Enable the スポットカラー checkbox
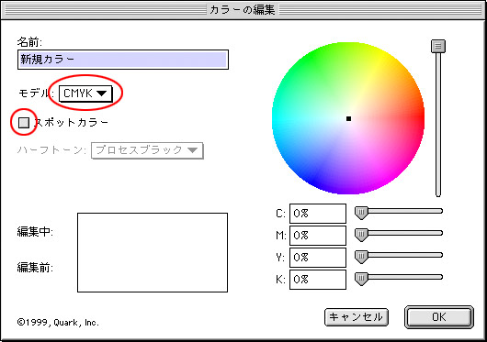Screen dimensions: 487x342 (x=24, y=123)
